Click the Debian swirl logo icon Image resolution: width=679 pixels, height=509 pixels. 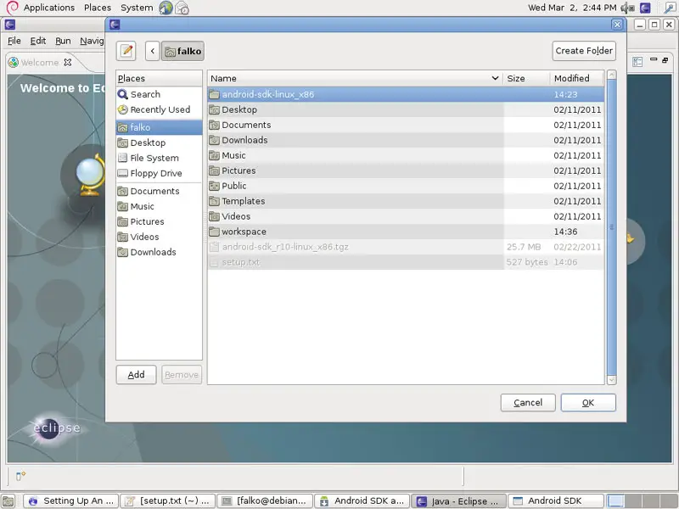pos(12,8)
